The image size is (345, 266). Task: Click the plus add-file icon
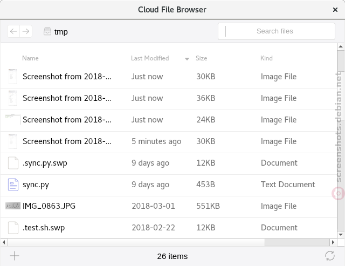click(x=15, y=256)
